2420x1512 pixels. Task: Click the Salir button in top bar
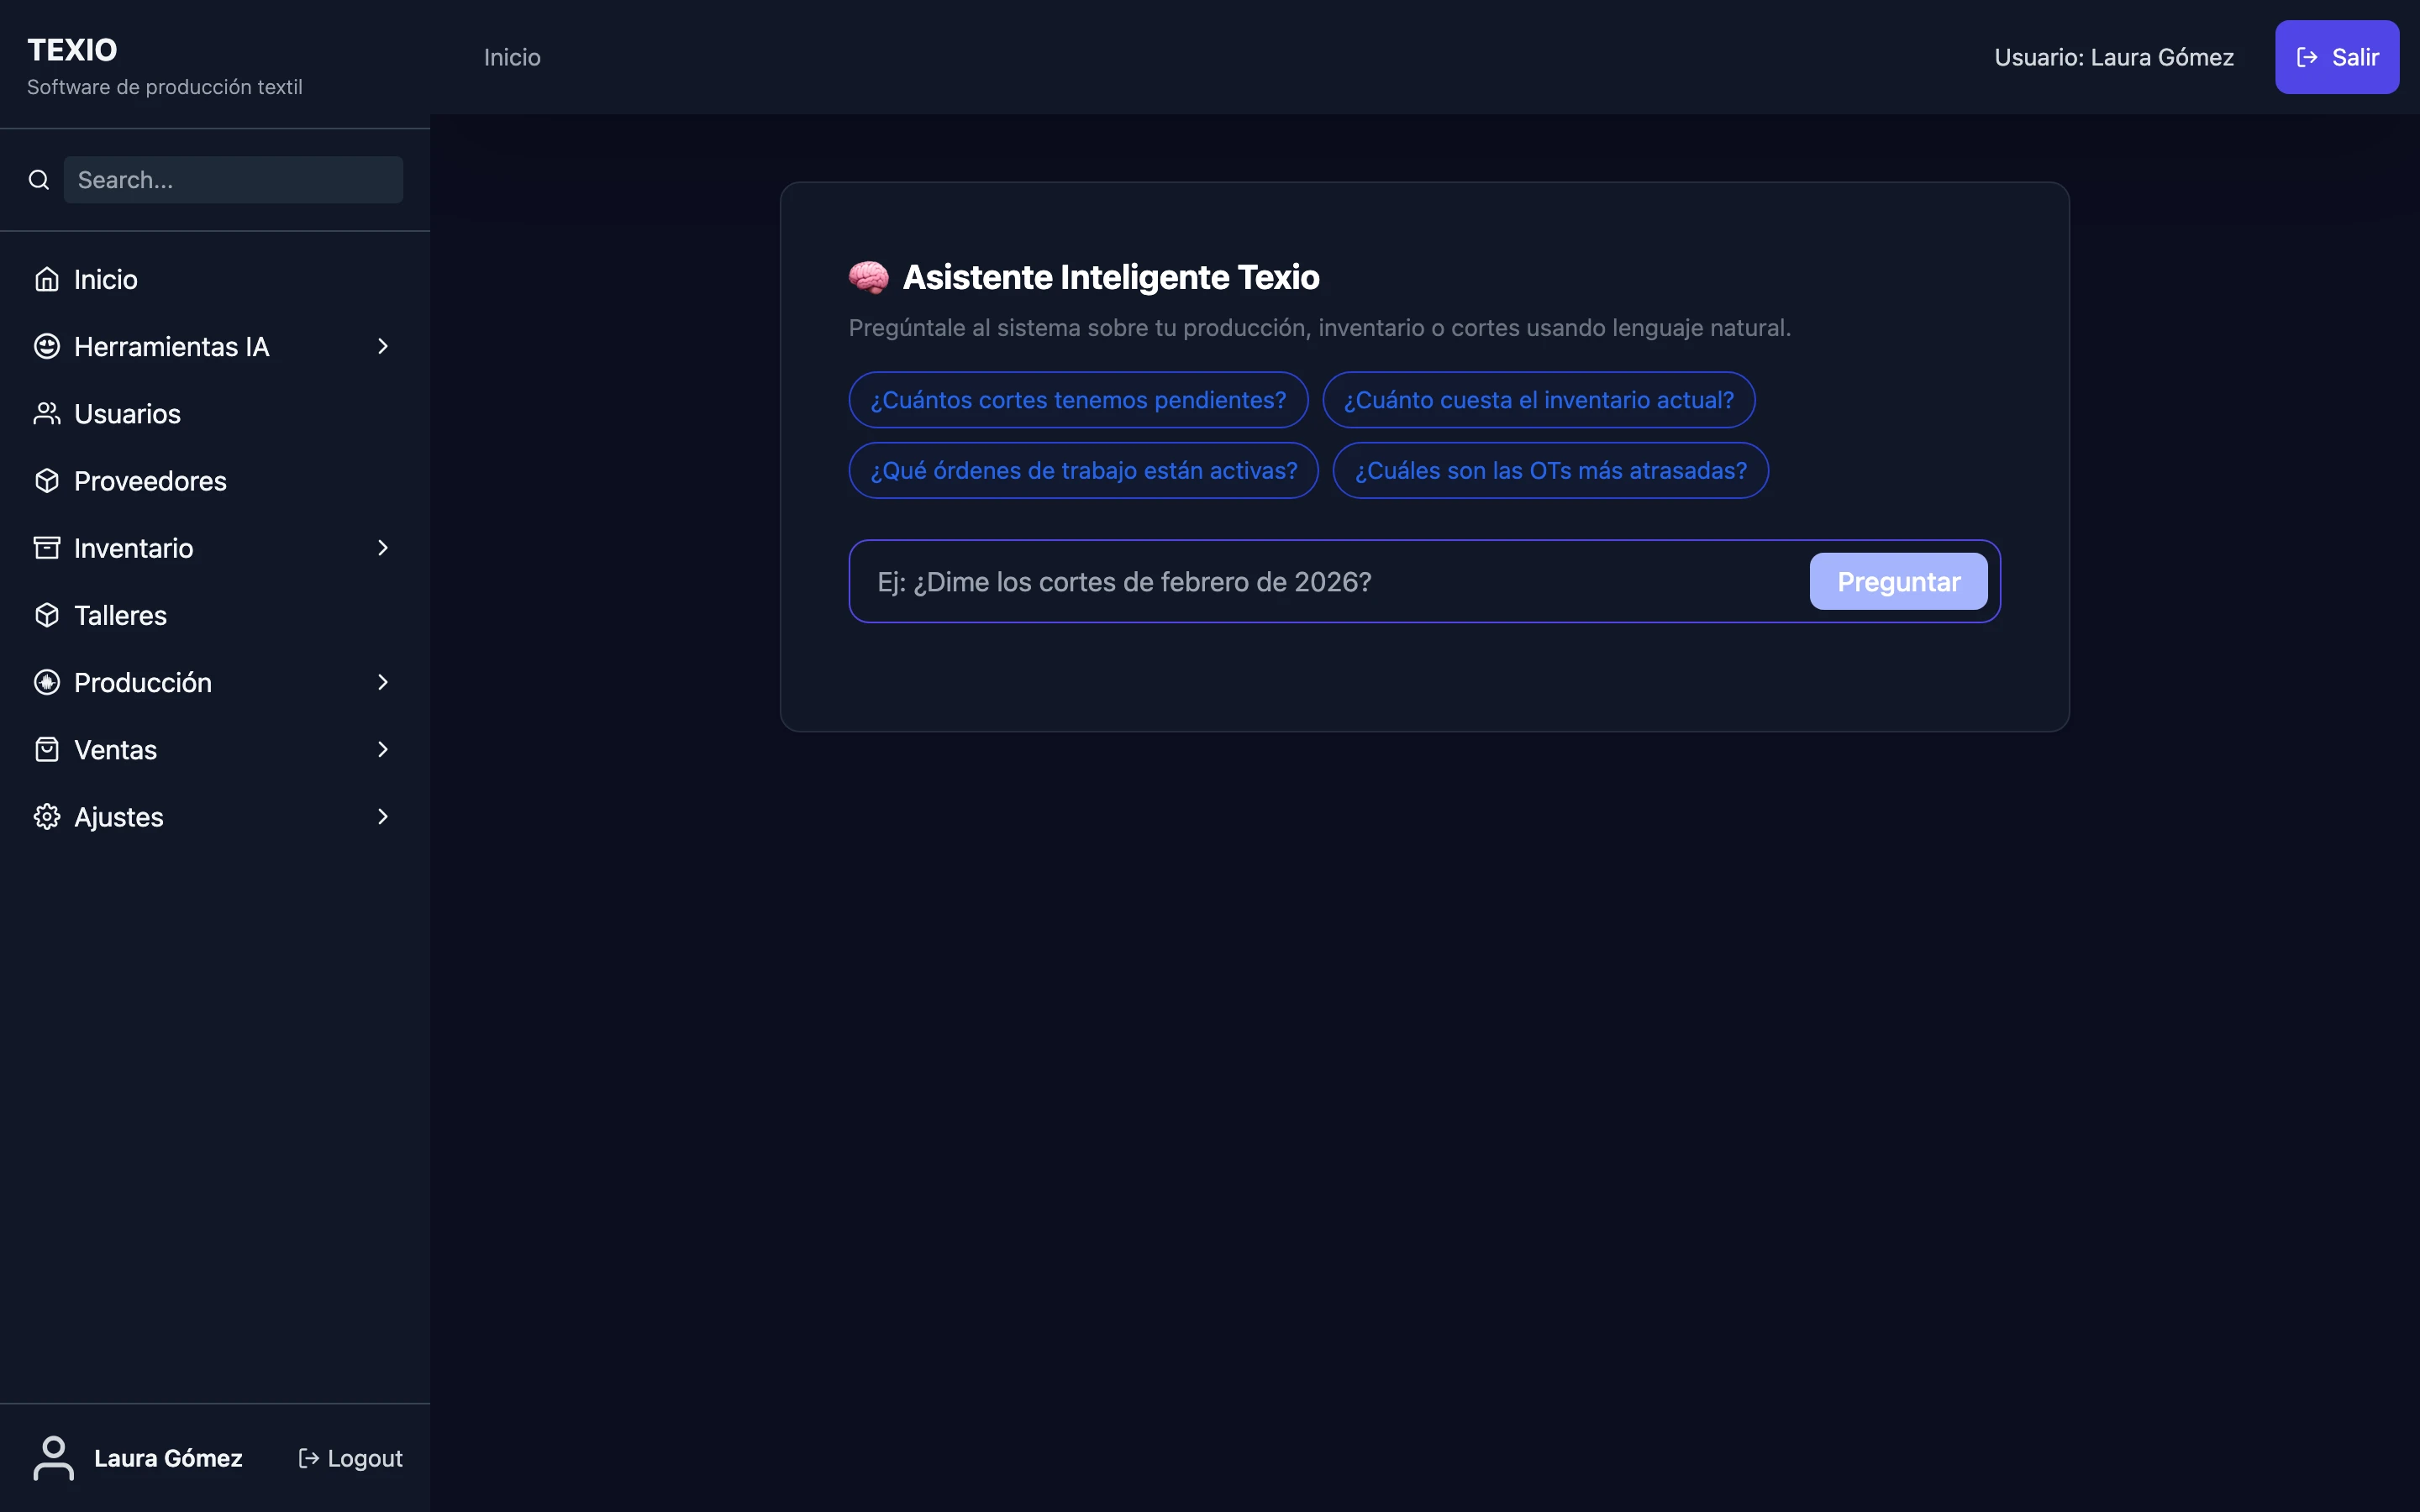coord(2337,57)
